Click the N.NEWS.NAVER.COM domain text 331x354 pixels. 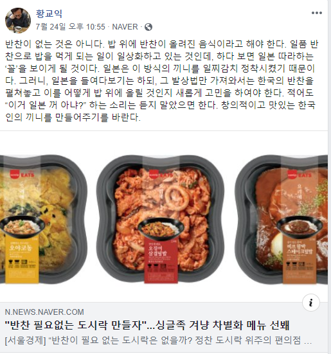tap(44, 312)
